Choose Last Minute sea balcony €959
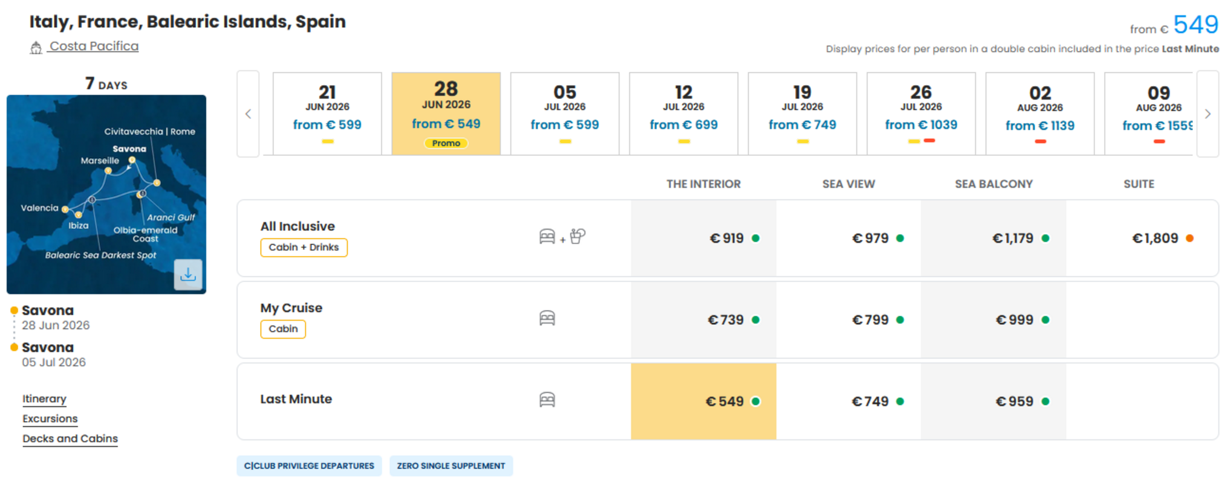The height and width of the screenshot is (483, 1225). (994, 401)
